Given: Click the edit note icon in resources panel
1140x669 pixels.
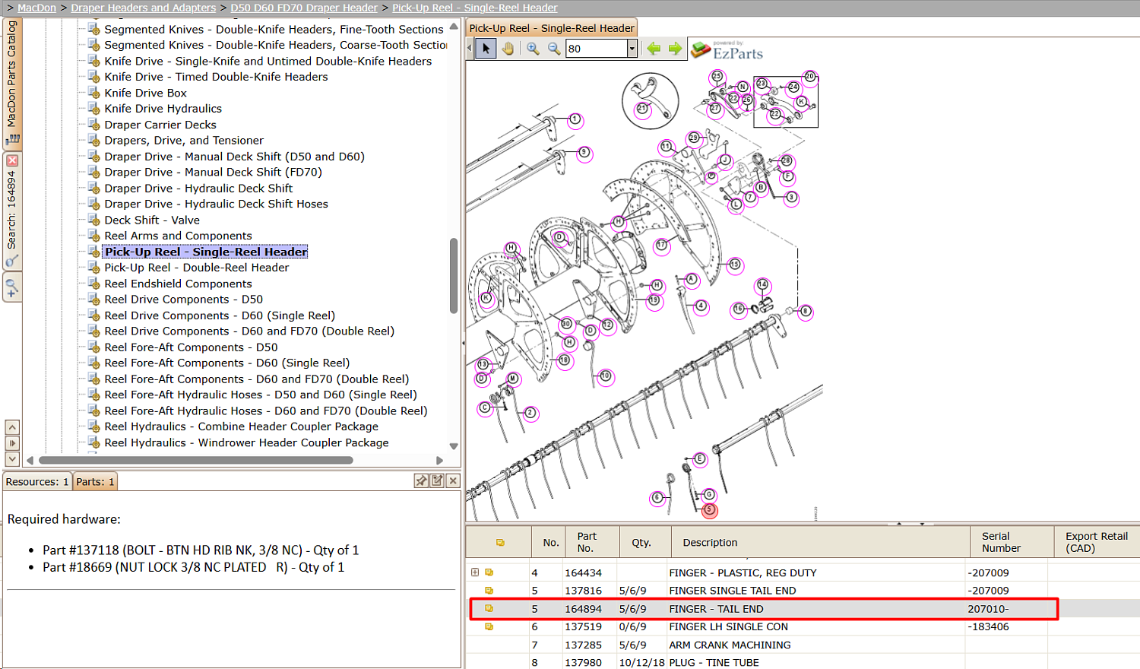Looking at the screenshot, I should point(437,480).
